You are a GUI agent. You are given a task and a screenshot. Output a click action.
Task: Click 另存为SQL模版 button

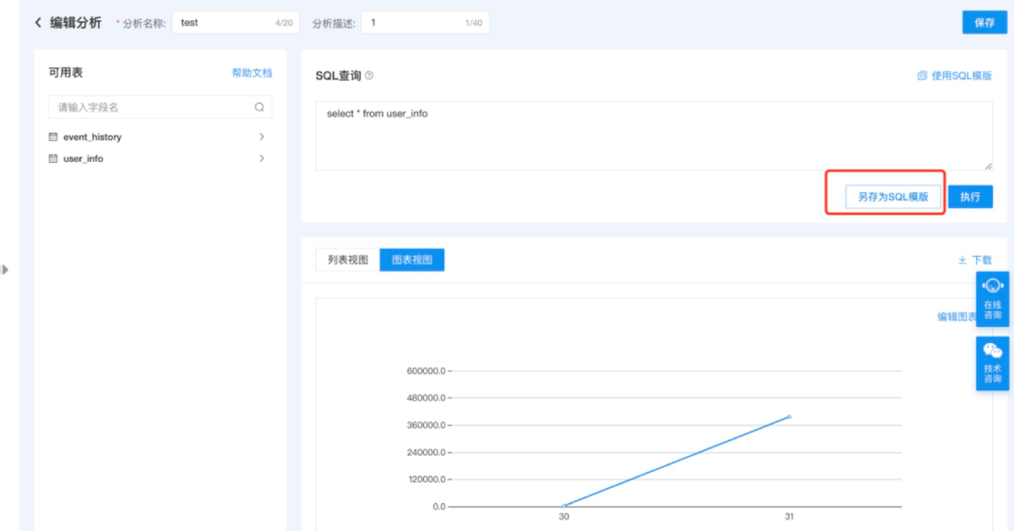[x=893, y=197]
